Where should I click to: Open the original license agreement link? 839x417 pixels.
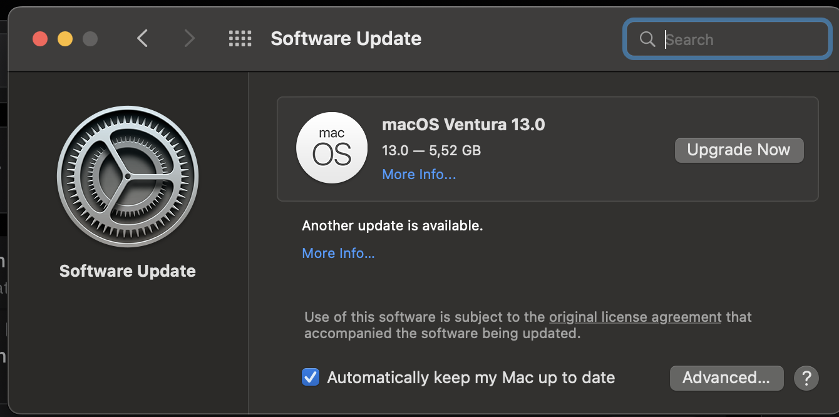[636, 317]
